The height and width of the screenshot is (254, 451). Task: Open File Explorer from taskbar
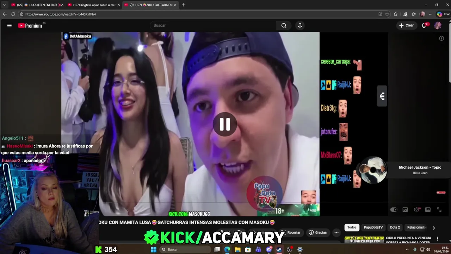(x=237, y=249)
